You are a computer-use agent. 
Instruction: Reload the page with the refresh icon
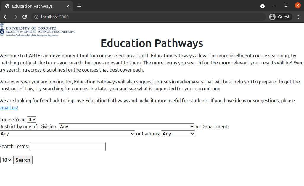25,17
